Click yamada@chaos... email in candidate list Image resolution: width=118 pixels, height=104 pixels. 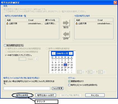click(x=35, y=23)
